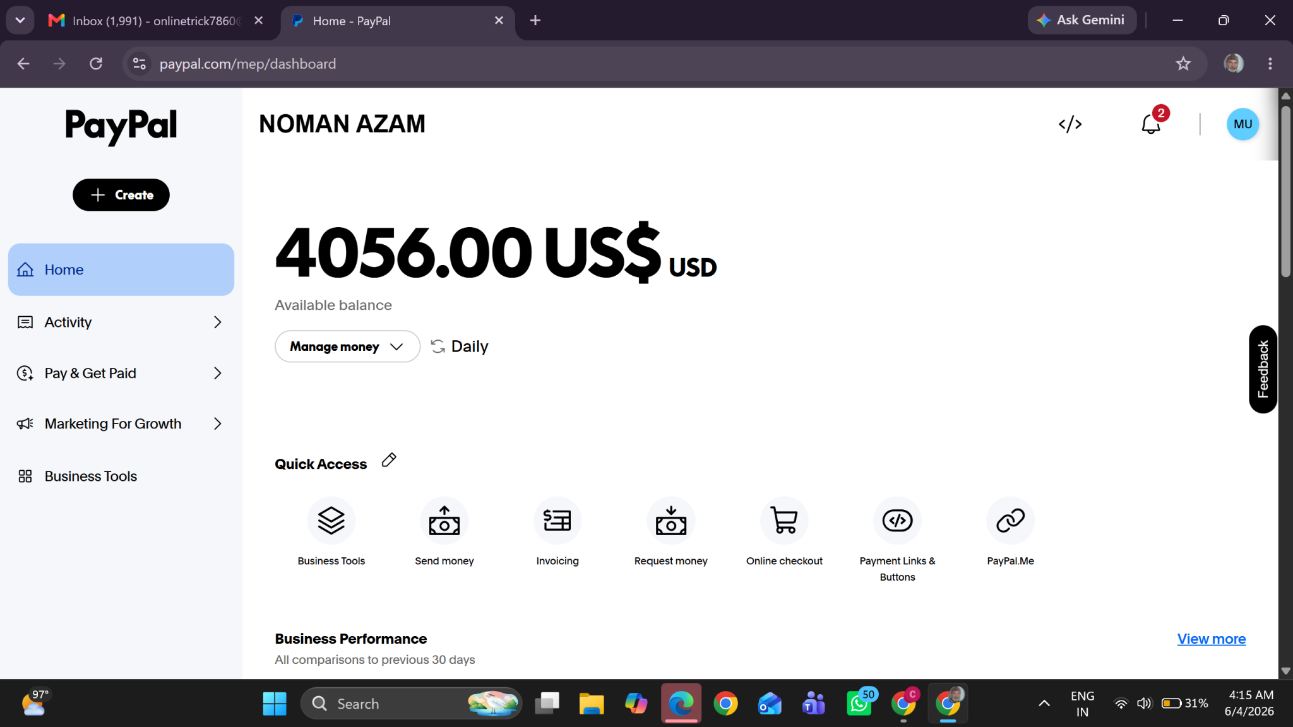Open Microsoft Edge from the taskbar
This screenshot has height=727, width=1293.
(x=681, y=703)
